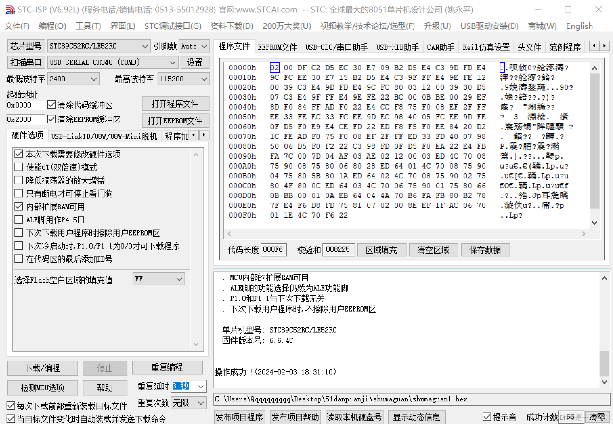Click 区域填充 button
Screen dimensions: 613x424
(381, 250)
